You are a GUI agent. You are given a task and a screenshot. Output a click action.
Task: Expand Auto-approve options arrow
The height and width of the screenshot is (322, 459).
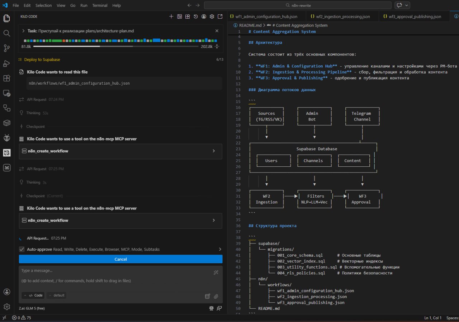coord(219,249)
